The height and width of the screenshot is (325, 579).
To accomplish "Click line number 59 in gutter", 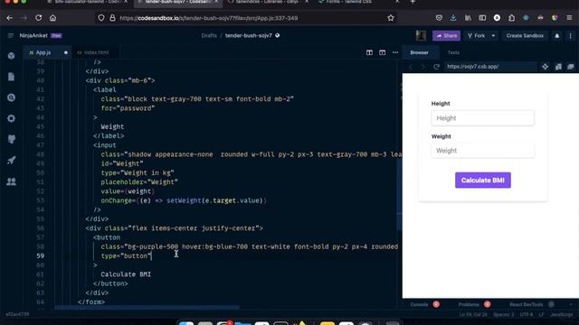I will tap(40, 255).
